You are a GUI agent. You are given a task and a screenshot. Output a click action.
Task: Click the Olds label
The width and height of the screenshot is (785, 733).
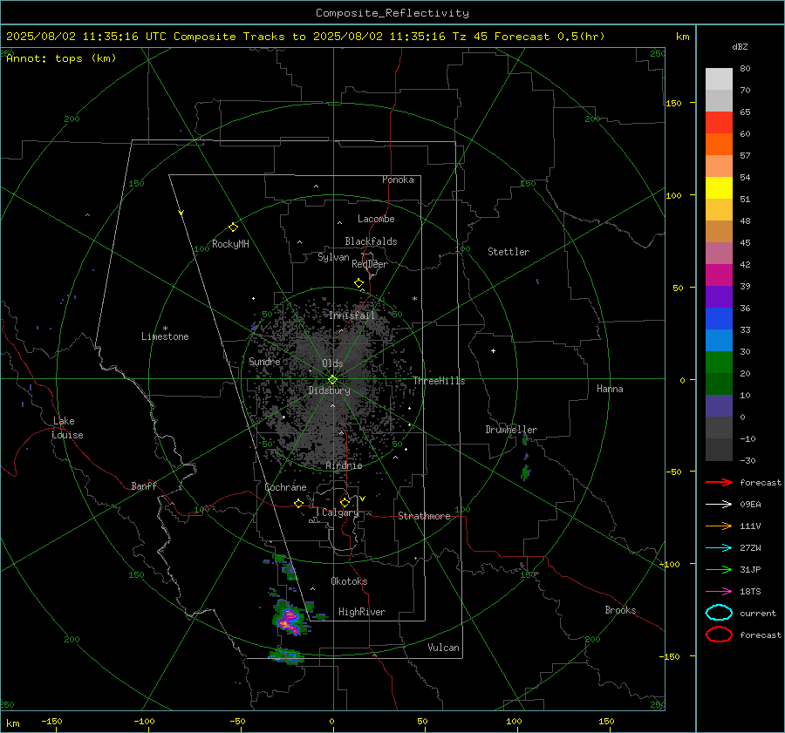pos(332,363)
